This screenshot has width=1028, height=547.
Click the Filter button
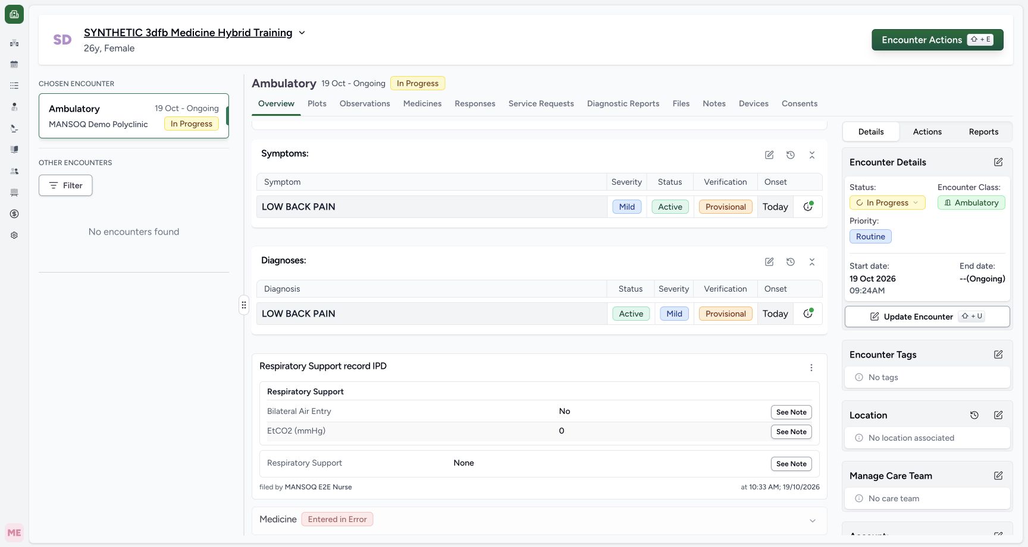[65, 185]
